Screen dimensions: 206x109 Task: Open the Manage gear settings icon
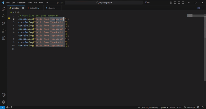tap(4, 102)
